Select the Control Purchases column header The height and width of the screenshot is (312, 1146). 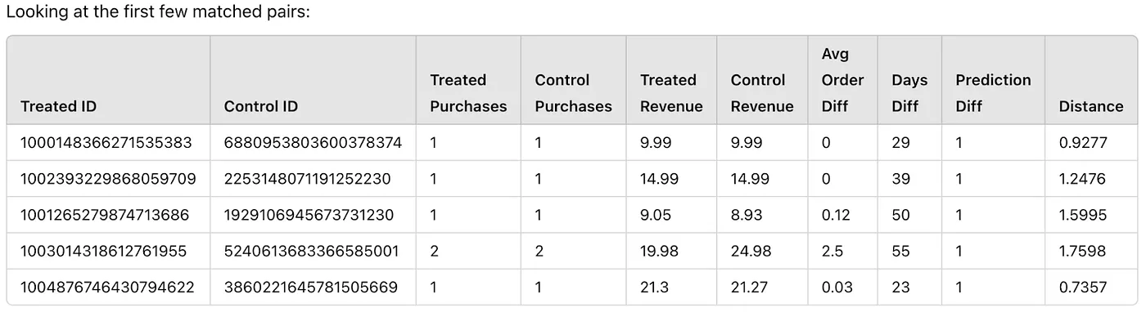(x=573, y=93)
